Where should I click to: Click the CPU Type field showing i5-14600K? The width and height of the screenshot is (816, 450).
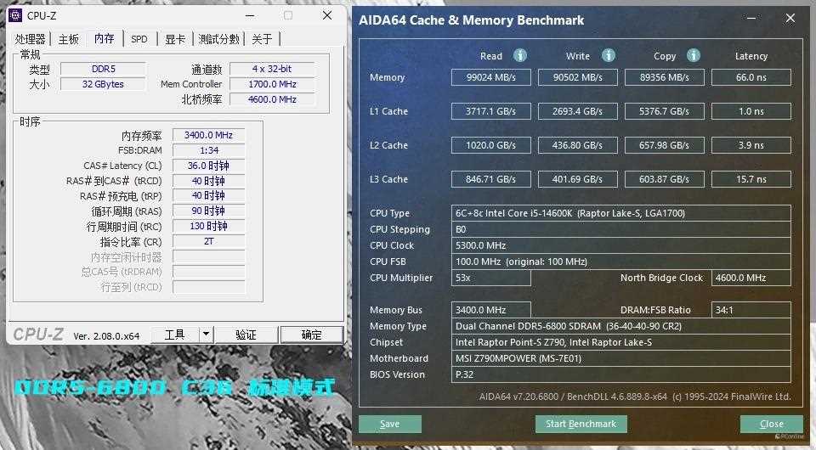[x=620, y=213]
